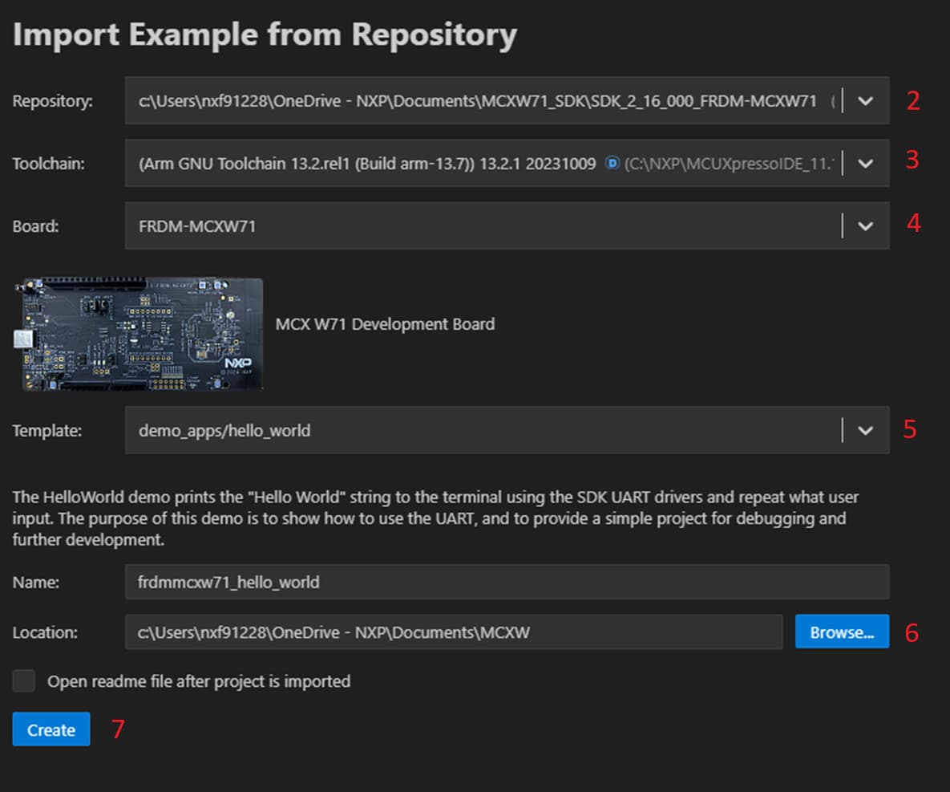Click the FRDM-MCXW71 board selection field
The width and height of the screenshot is (950, 792).
[481, 226]
